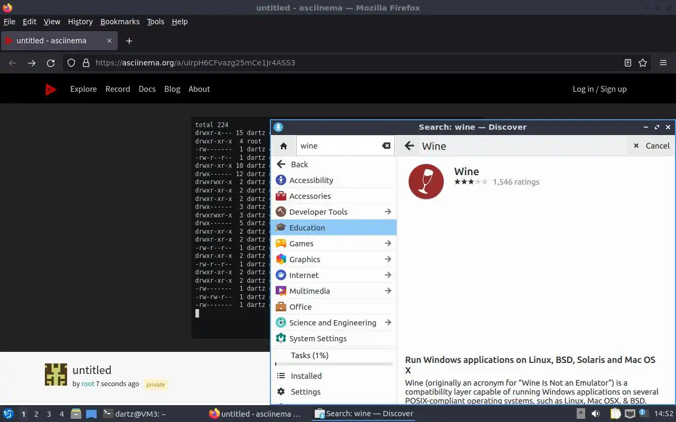The image size is (676, 422).
Task: Click the back arrow beside the Wine title
Action: (409, 146)
